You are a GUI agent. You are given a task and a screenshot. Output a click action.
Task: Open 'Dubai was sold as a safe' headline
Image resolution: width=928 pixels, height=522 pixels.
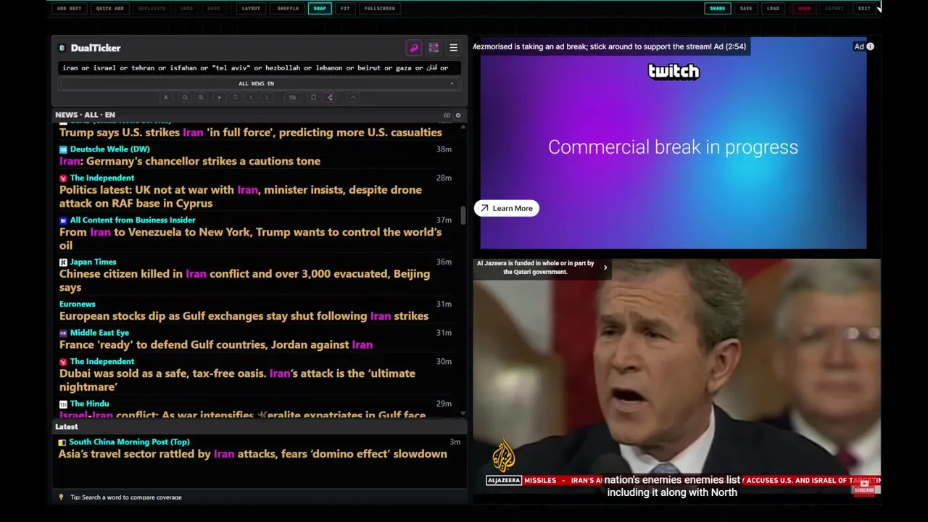[x=237, y=380]
